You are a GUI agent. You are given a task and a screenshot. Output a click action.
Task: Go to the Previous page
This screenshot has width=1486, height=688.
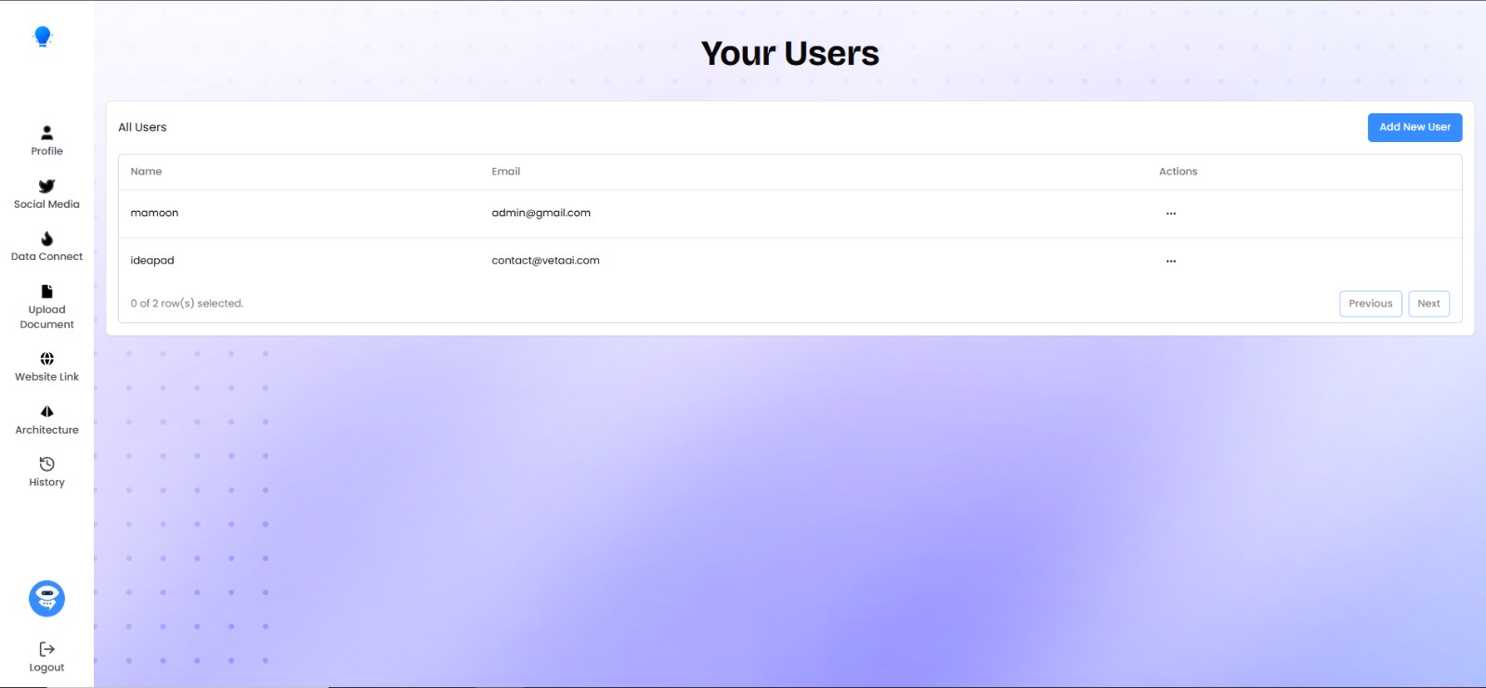click(1370, 304)
